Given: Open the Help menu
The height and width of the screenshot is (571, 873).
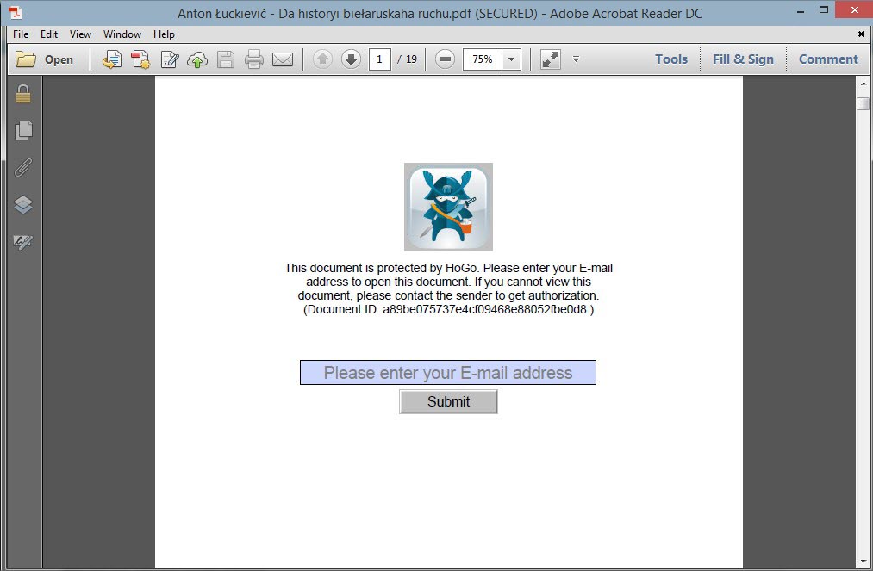Looking at the screenshot, I should [x=165, y=34].
